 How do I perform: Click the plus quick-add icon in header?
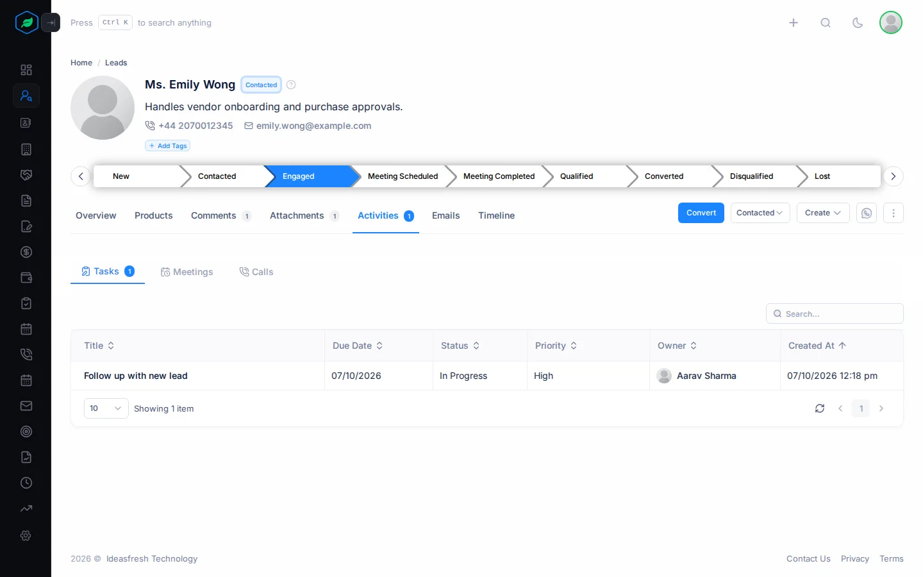794,22
